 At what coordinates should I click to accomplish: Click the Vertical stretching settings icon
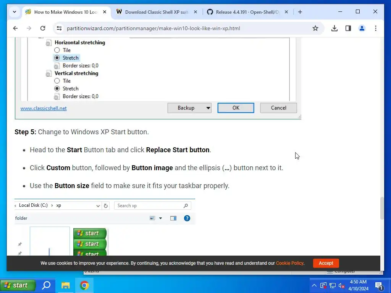coord(48,74)
